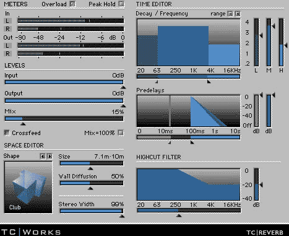The image size is (289, 236).
Task: Click the Stereo Width slider handle
Action: [122, 216]
